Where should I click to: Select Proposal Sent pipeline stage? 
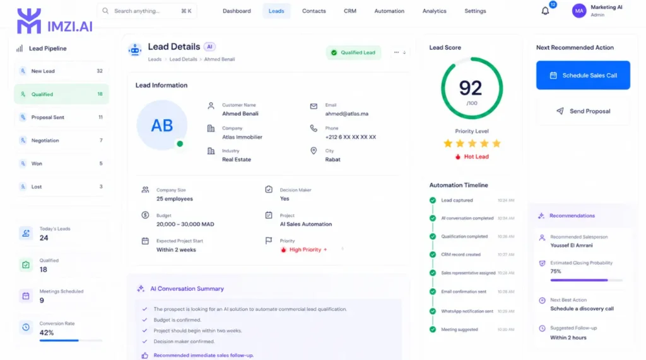pyautogui.click(x=61, y=117)
